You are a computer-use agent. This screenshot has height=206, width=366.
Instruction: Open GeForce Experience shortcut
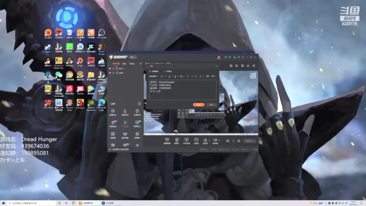coord(91,105)
